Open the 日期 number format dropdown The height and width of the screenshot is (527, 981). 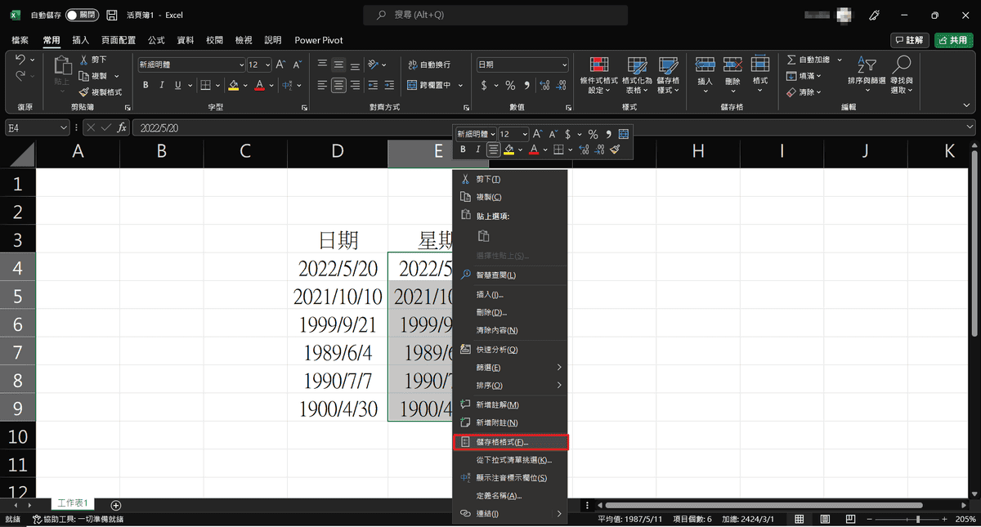522,65
